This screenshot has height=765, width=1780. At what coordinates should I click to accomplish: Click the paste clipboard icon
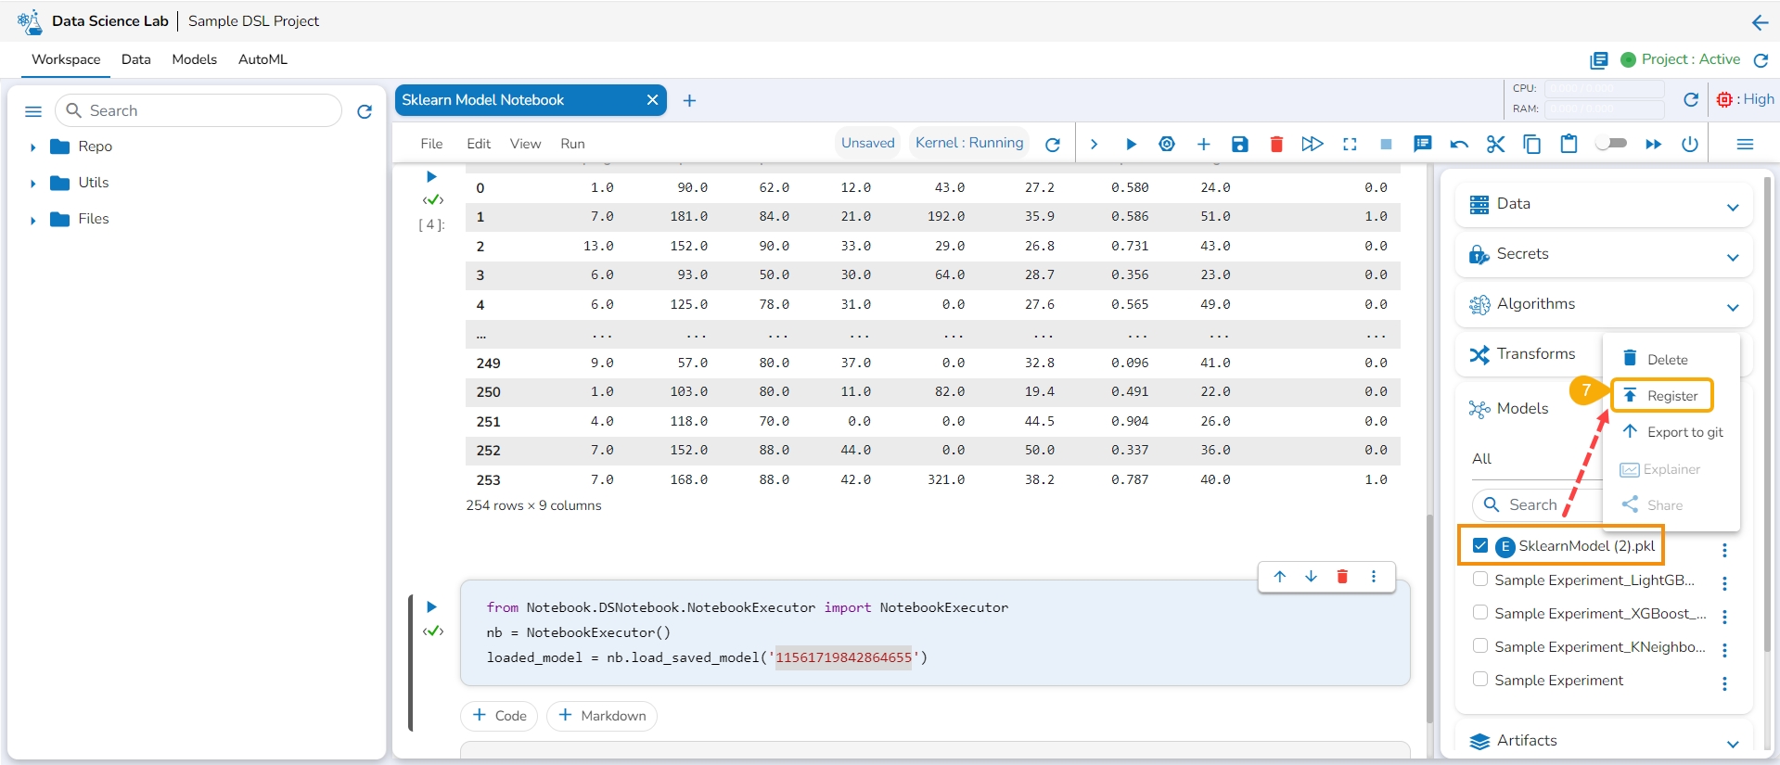pos(1569,144)
